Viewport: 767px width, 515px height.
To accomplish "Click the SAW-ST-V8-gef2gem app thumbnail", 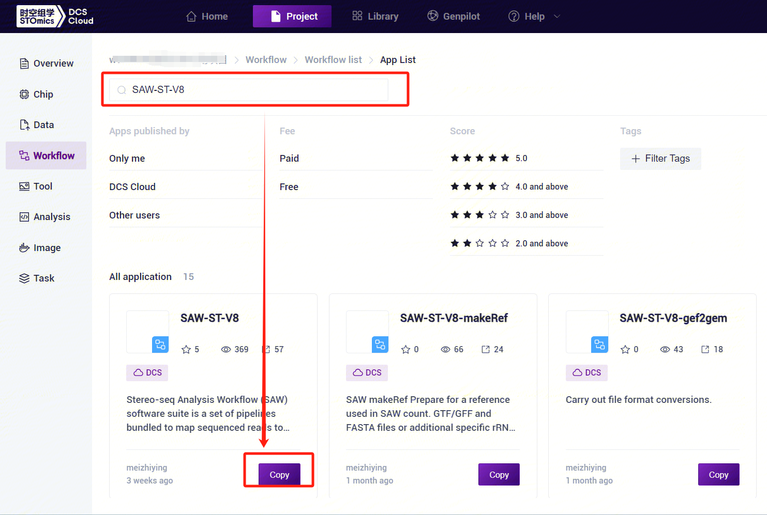I will click(x=587, y=332).
